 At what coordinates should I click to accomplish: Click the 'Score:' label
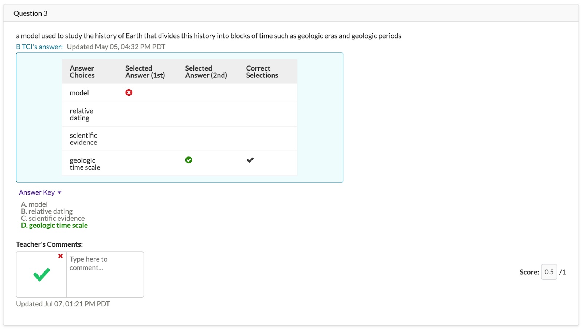pyautogui.click(x=529, y=272)
